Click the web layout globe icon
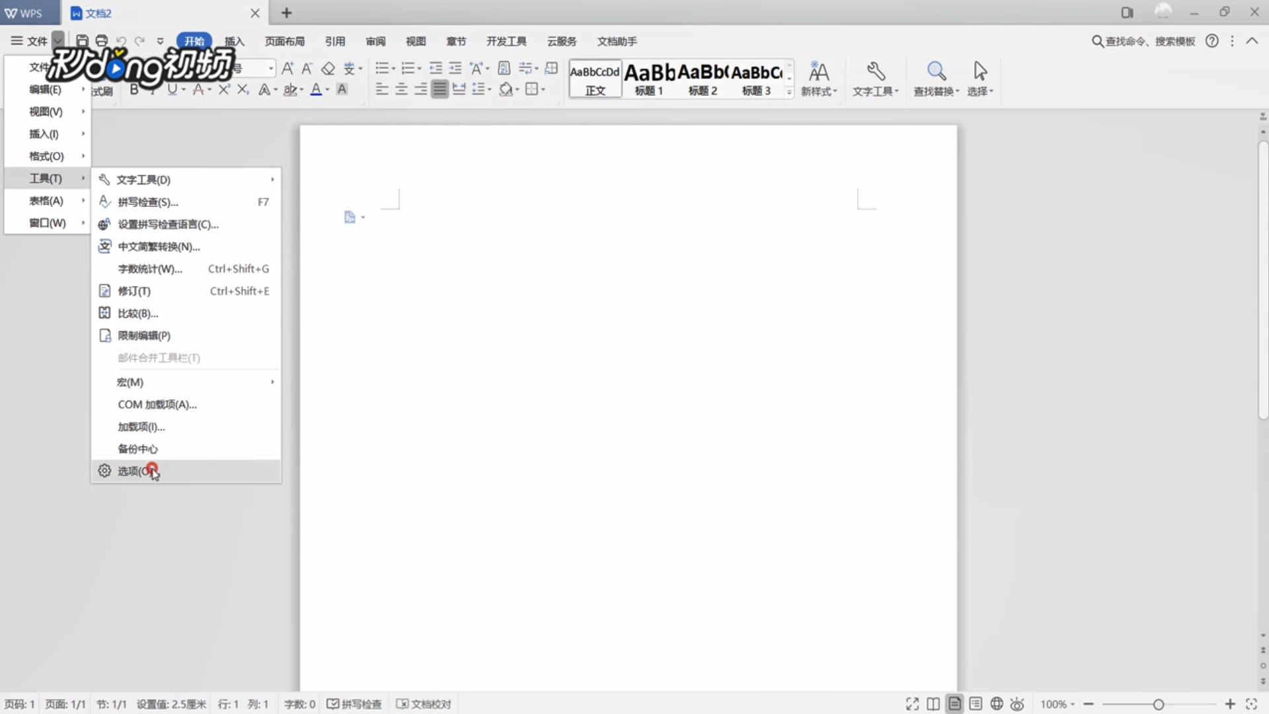This screenshot has height=714, width=1269. [997, 704]
